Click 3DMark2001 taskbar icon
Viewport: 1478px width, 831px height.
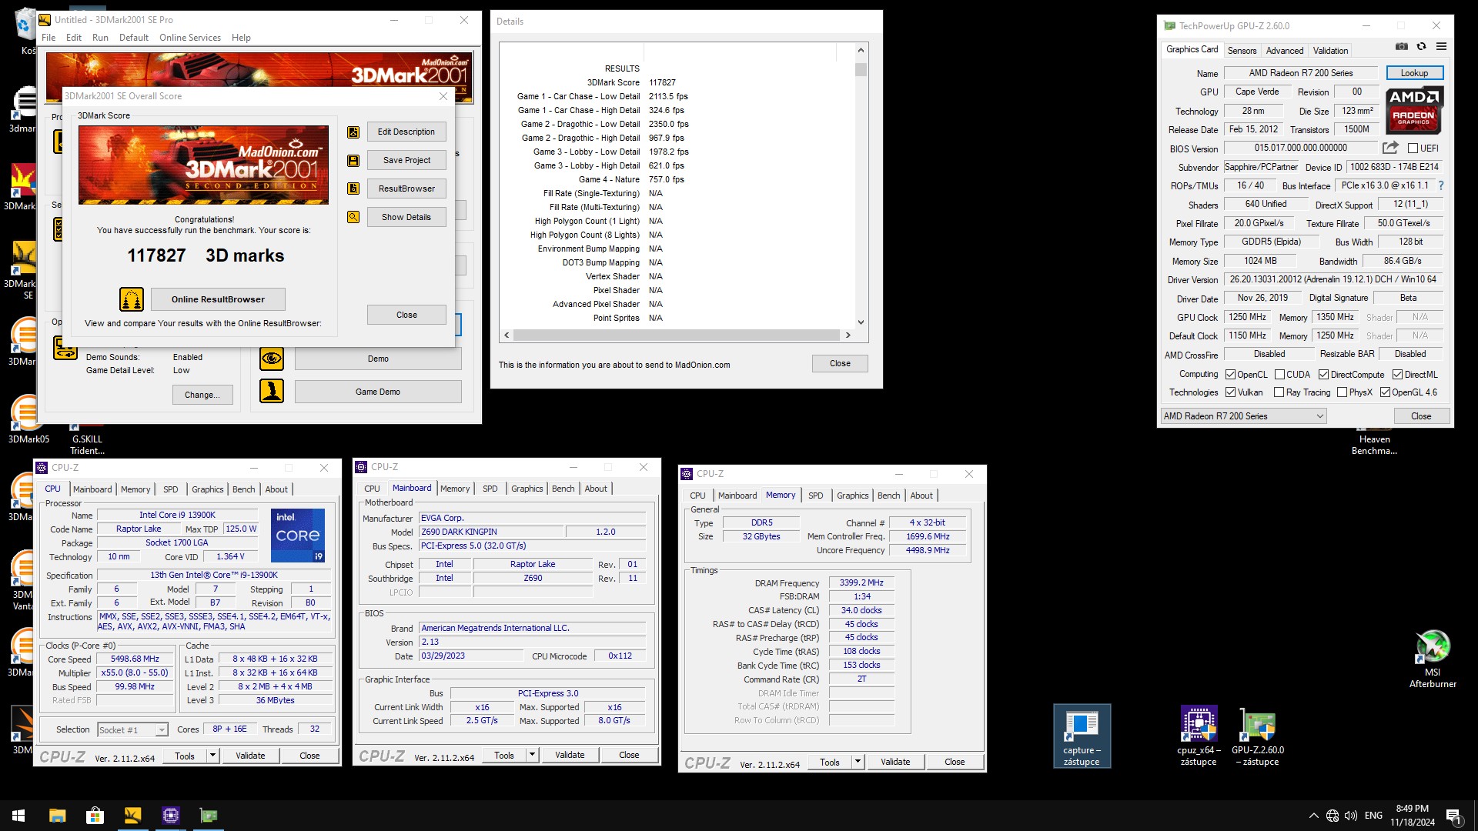click(132, 816)
